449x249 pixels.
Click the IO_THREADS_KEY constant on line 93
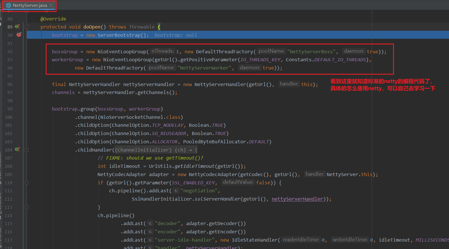[260, 60]
